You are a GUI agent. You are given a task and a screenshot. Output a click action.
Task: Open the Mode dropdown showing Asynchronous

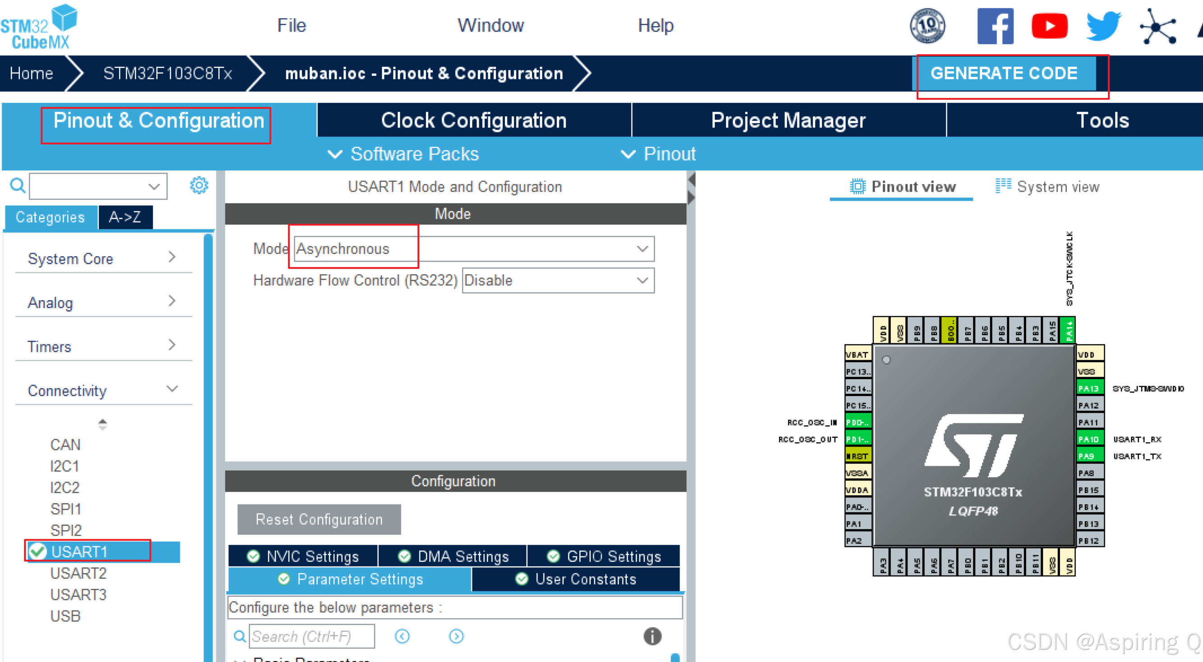(474, 249)
